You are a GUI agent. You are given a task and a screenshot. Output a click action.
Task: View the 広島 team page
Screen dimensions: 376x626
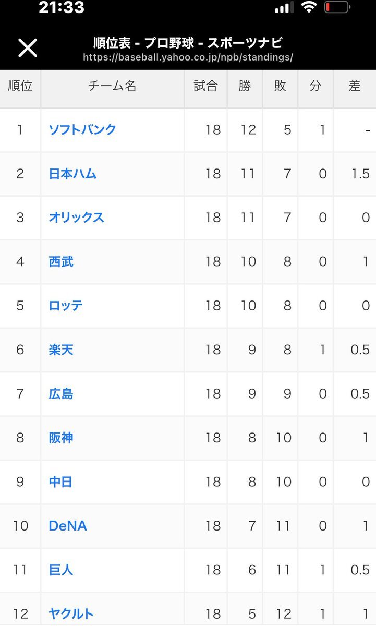61,394
